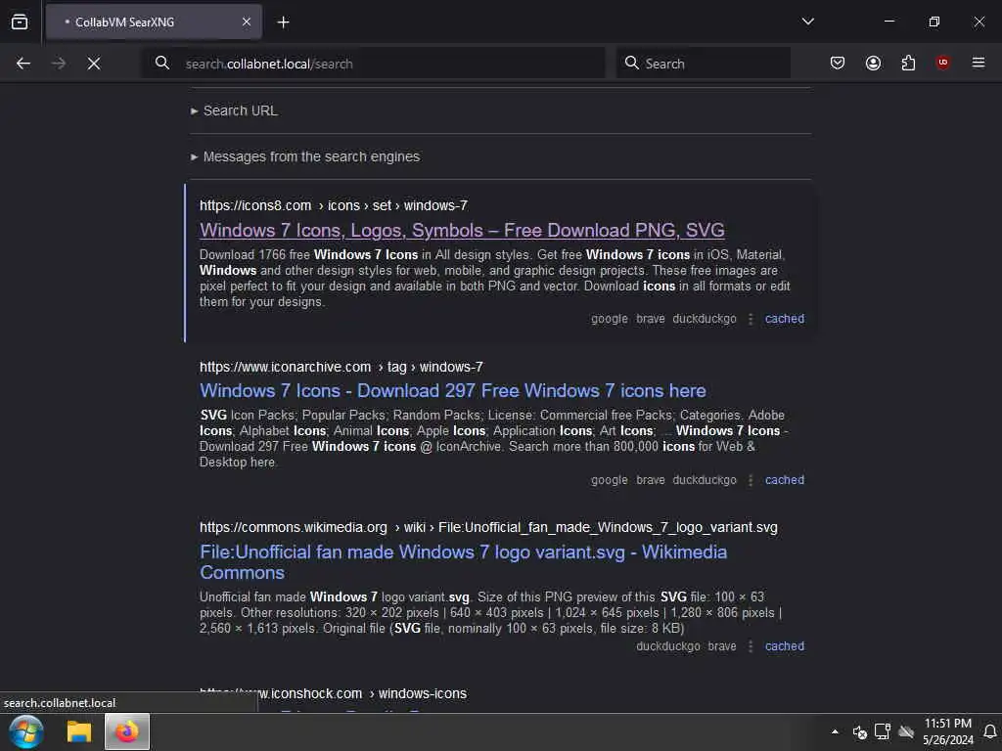1002x751 pixels.
Task: Open more options dots for icons8 result
Action: coord(751,319)
